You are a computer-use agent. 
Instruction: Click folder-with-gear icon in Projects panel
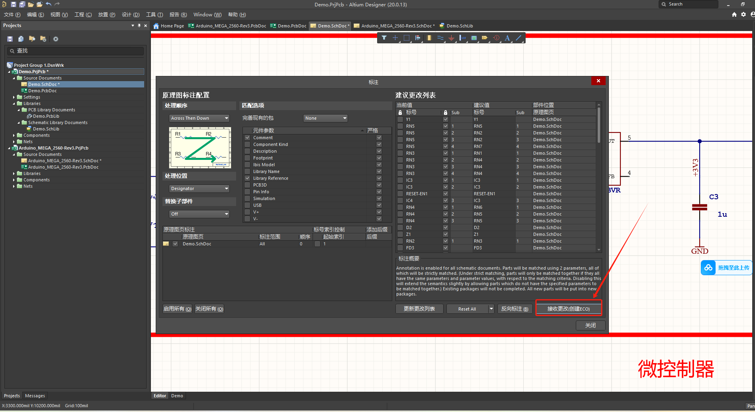(x=43, y=39)
